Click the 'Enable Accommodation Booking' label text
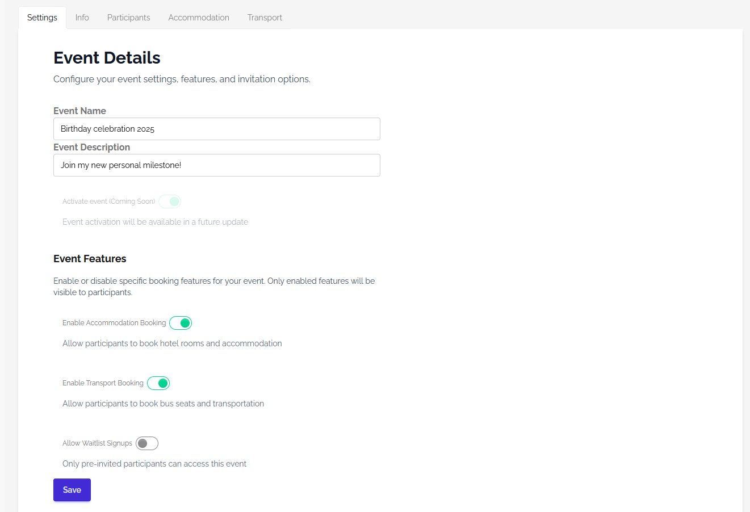Screen dimensions: 750x512 (x=114, y=323)
